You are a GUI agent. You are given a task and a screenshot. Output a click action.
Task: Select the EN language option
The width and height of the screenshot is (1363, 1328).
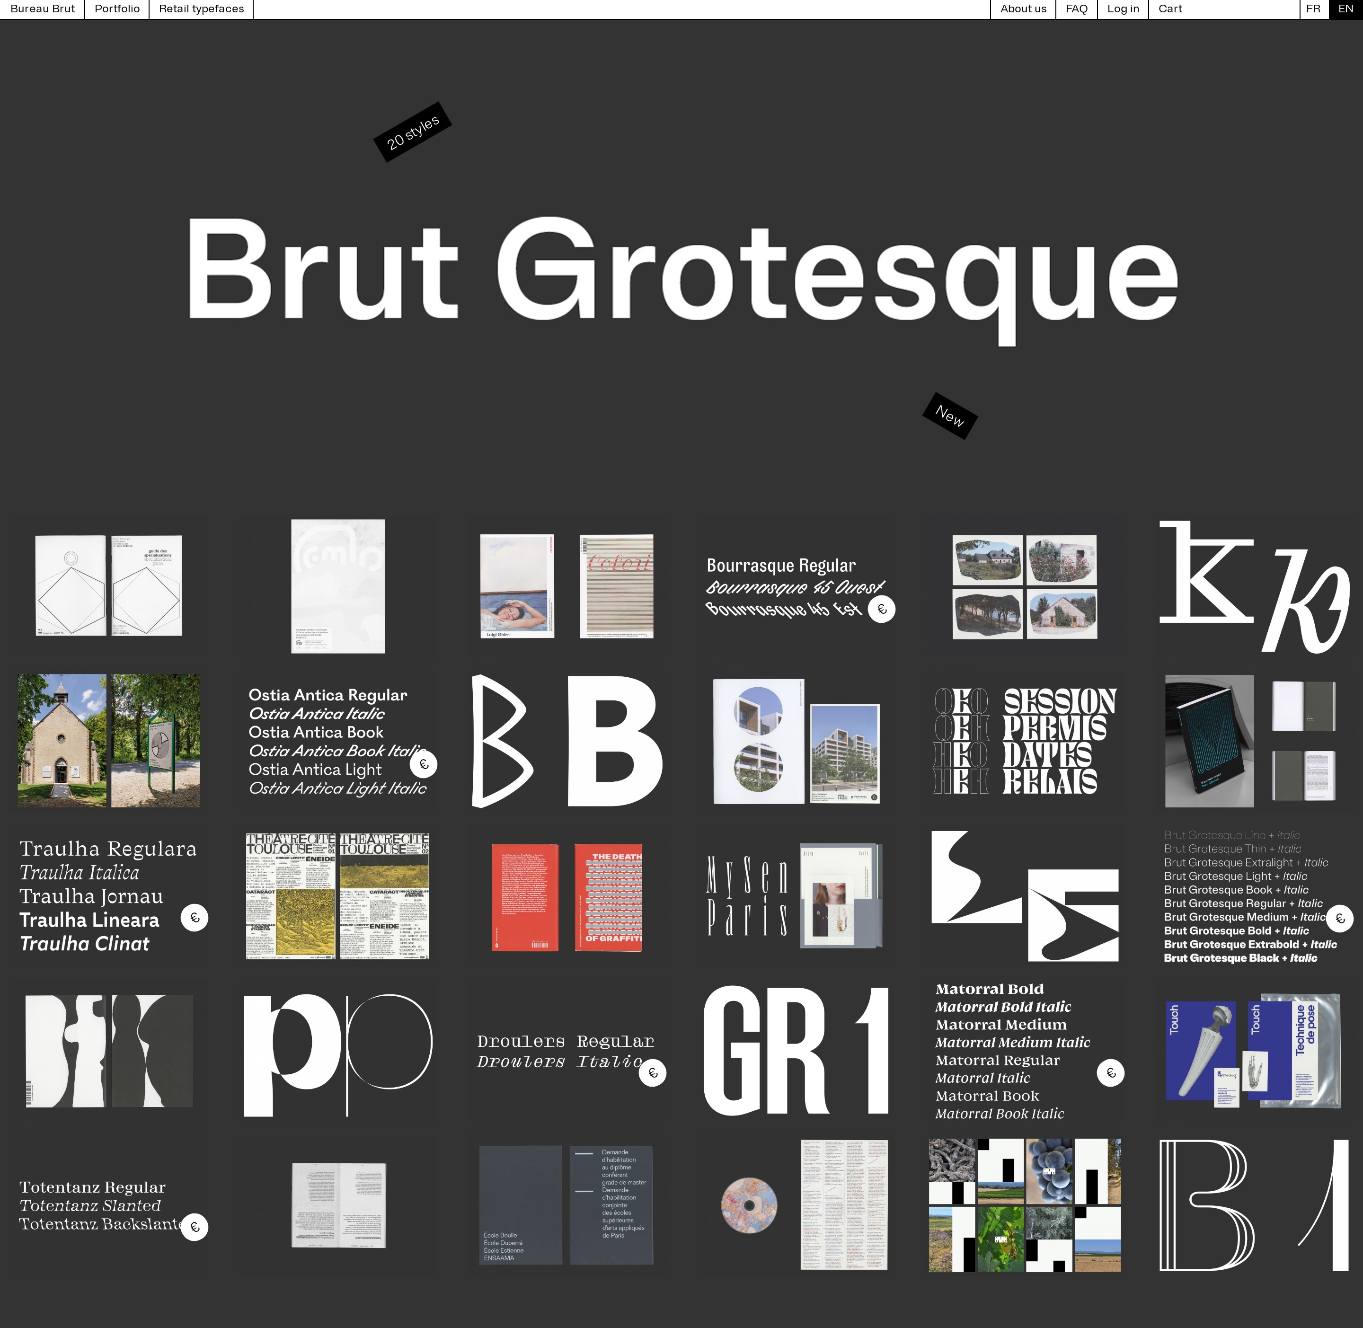(x=1345, y=9)
